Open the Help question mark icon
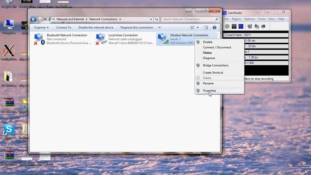This screenshot has height=175, width=311. (x=214, y=28)
